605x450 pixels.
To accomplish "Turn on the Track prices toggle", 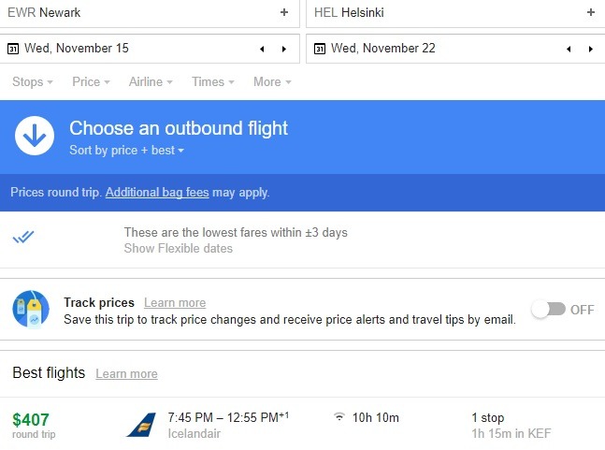I will pyautogui.click(x=549, y=310).
